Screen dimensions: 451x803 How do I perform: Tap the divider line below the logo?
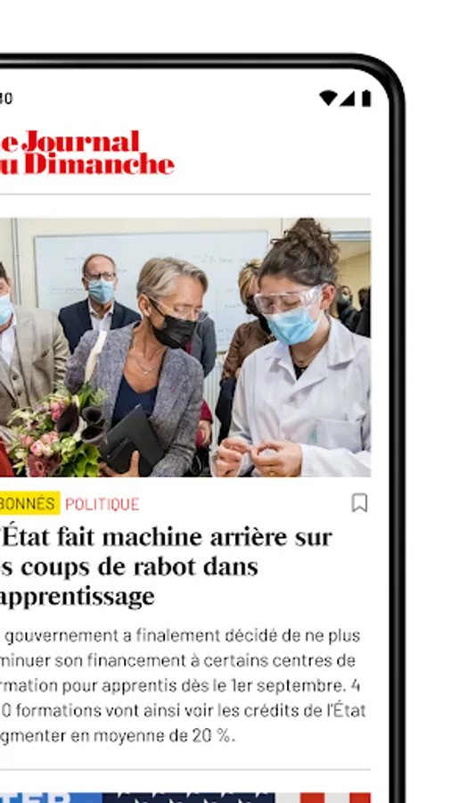(185, 195)
